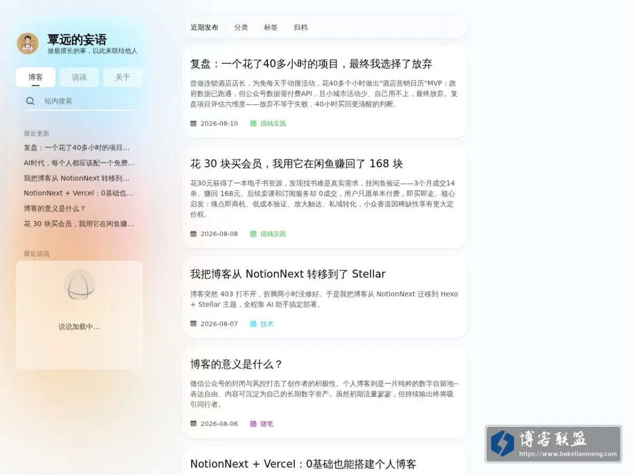
Task: Click green category icon on 闲鱼 post
Action: click(253, 234)
